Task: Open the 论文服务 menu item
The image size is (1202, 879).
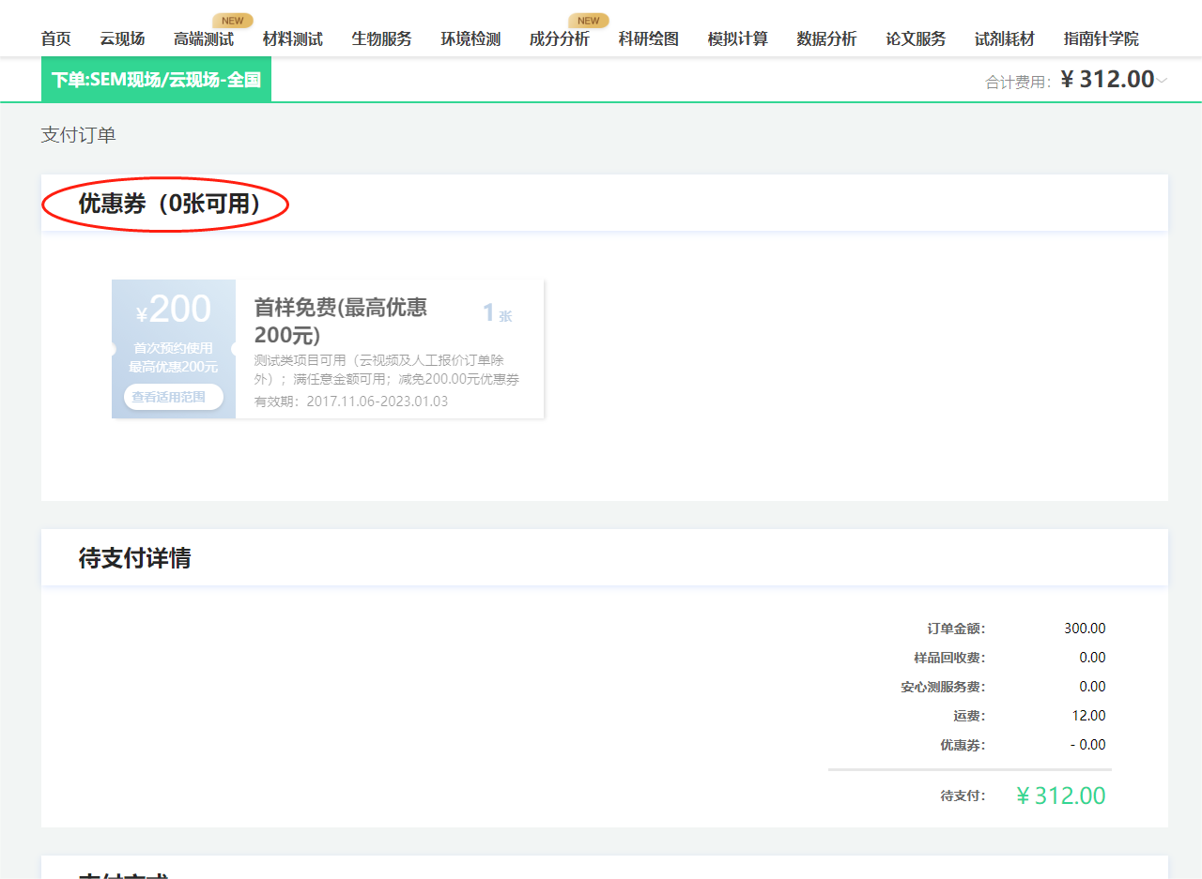Action: coord(915,38)
